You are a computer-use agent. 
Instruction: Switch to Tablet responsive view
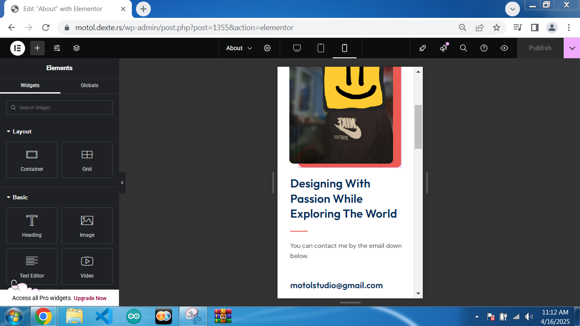(321, 48)
